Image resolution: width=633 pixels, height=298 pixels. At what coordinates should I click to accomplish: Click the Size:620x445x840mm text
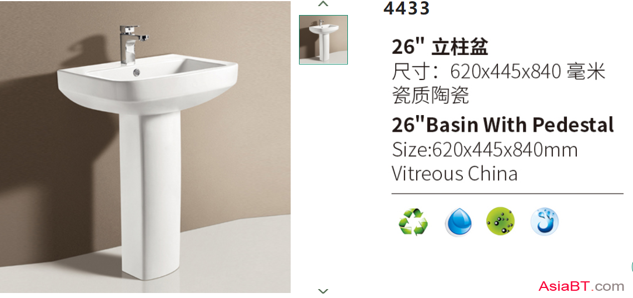485,150
